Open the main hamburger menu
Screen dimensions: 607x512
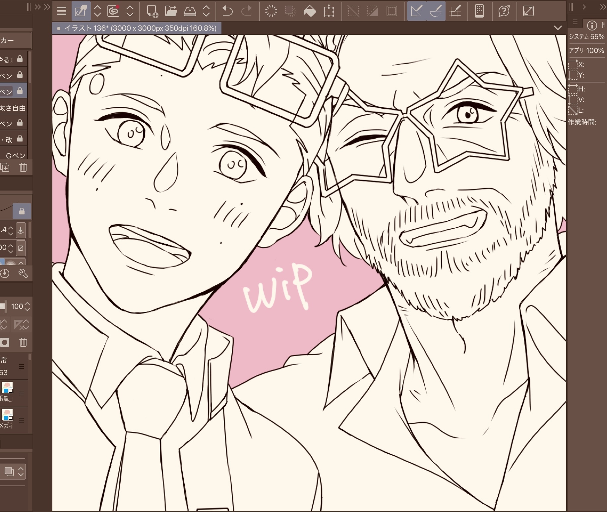pyautogui.click(x=62, y=11)
